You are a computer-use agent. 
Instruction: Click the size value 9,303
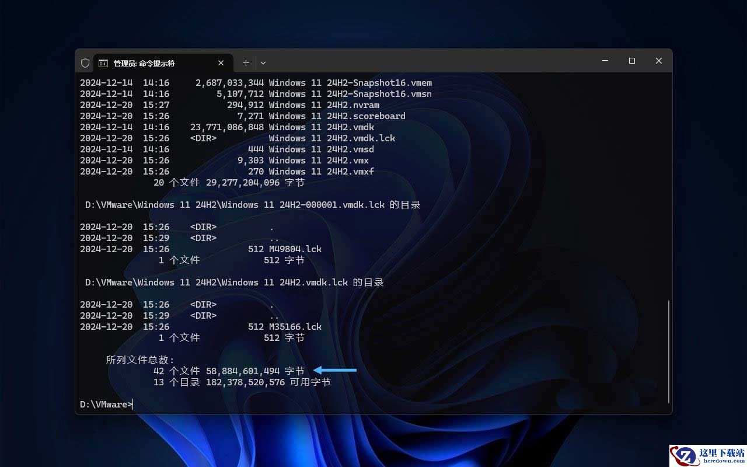(x=251, y=161)
